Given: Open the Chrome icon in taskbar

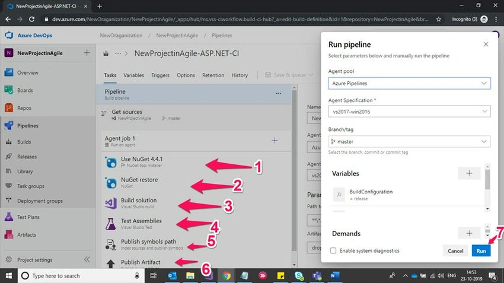Looking at the screenshot, I should (227, 276).
